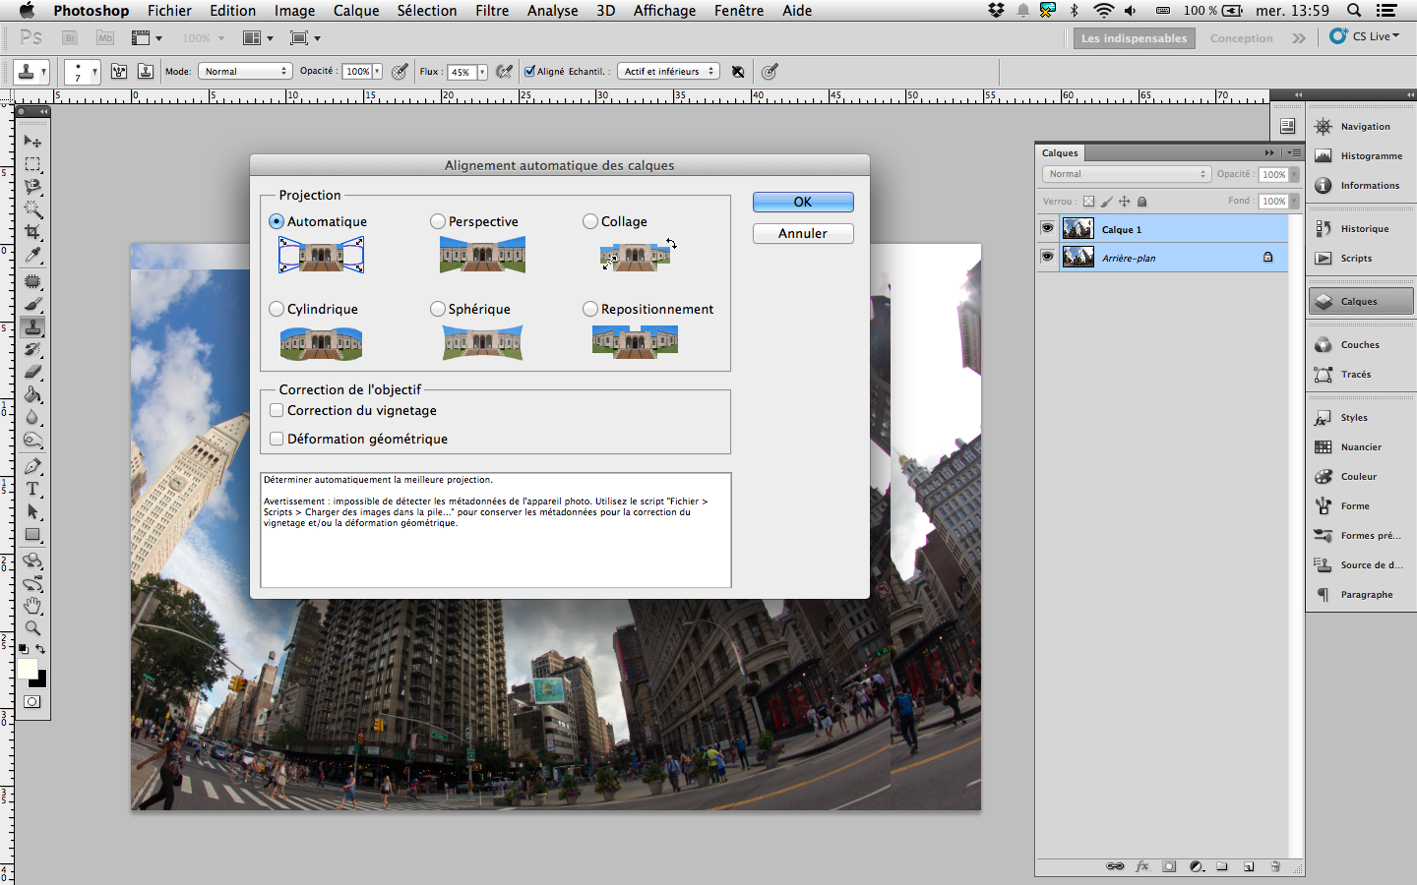
Task: Open the Historique panel
Action: [1359, 228]
